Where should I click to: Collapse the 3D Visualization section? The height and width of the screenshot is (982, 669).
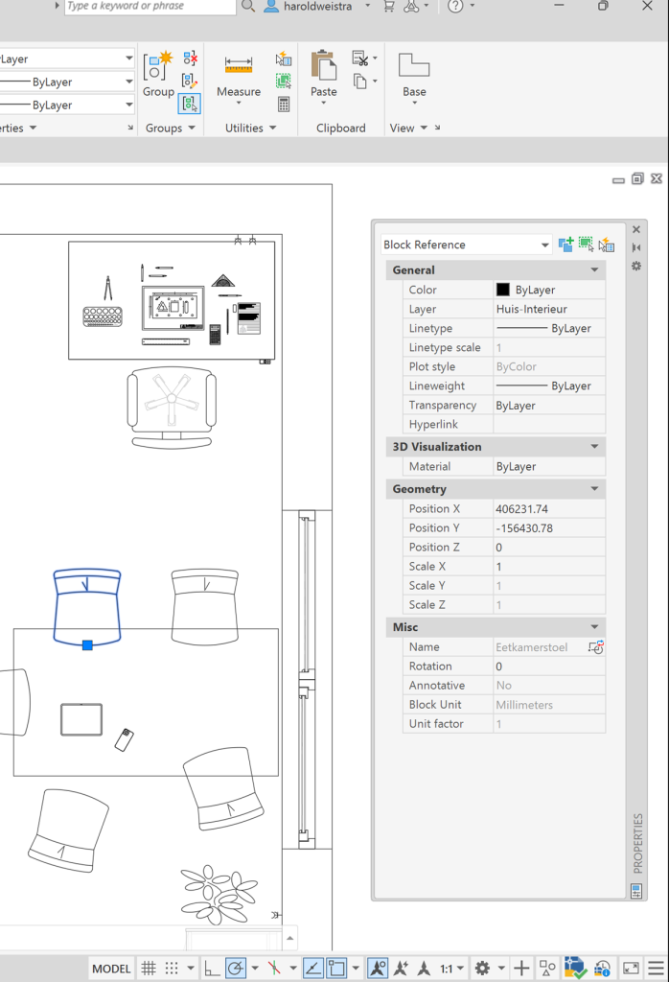tap(594, 447)
